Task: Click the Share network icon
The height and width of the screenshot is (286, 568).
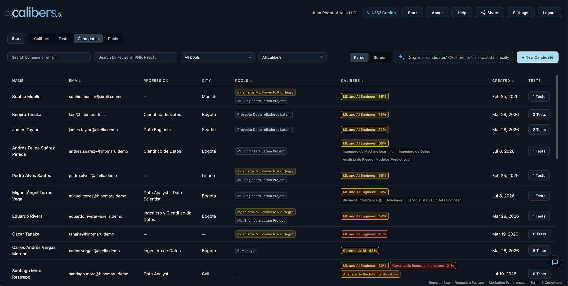Action: (x=483, y=13)
